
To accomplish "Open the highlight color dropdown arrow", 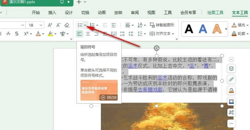I will (x=55, y=34).
